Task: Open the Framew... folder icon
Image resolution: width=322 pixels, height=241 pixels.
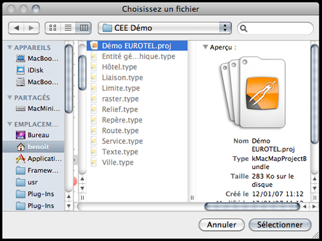Action: click(21, 170)
